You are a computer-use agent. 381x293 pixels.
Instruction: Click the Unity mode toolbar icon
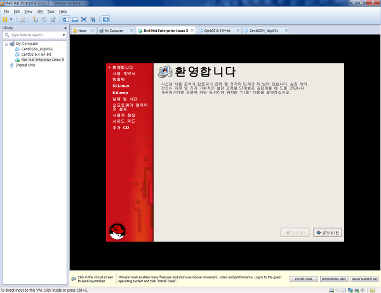(93, 20)
